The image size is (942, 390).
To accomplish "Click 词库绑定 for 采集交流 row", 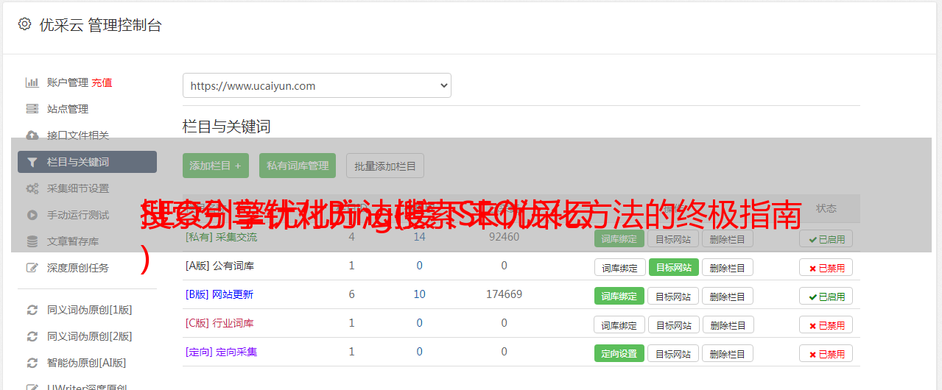I will [x=619, y=239].
